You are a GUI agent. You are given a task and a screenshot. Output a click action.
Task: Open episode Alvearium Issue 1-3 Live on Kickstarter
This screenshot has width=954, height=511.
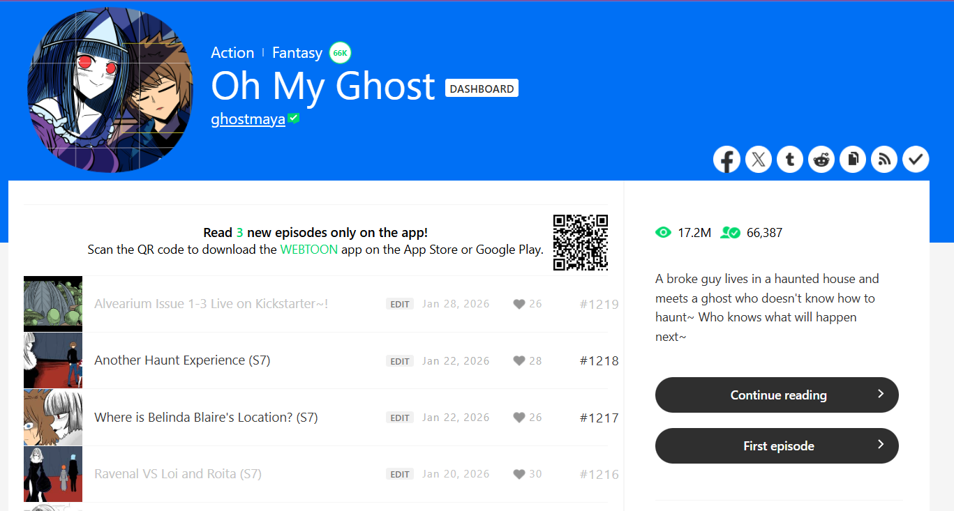[x=211, y=304]
